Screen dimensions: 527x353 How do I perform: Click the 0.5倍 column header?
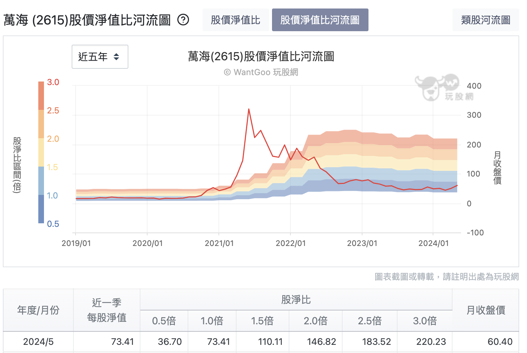pos(164,321)
